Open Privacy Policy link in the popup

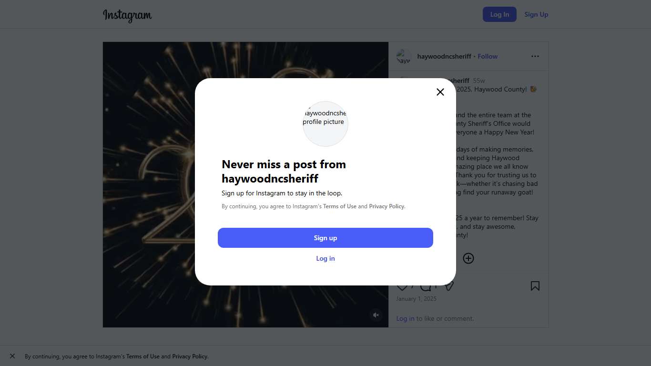[387, 206]
